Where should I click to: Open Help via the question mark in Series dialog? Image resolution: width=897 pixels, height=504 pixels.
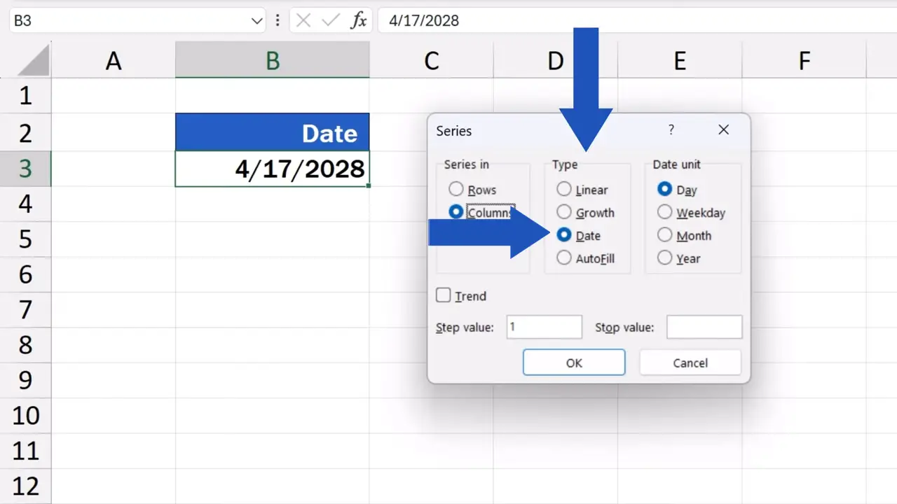pos(671,130)
